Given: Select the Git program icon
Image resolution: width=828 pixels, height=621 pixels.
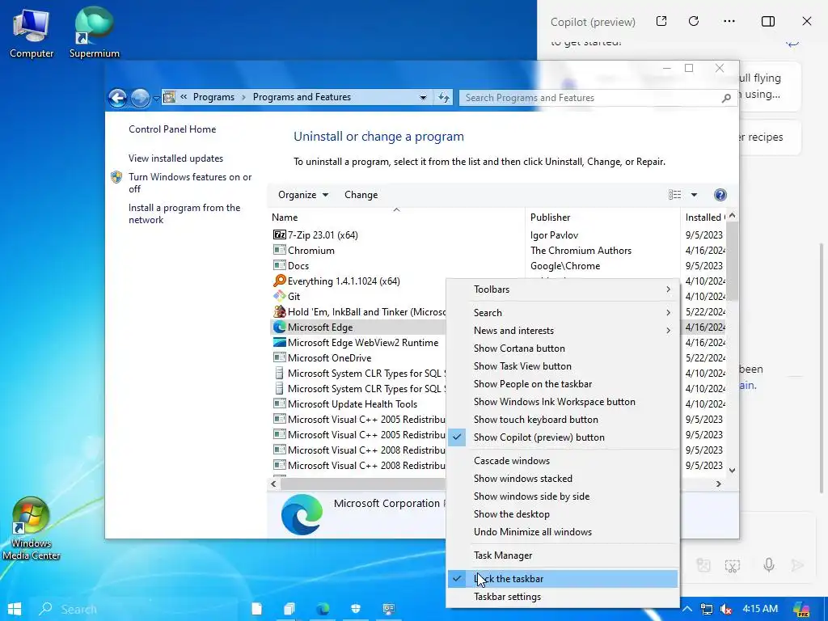Looking at the screenshot, I should tap(279, 296).
